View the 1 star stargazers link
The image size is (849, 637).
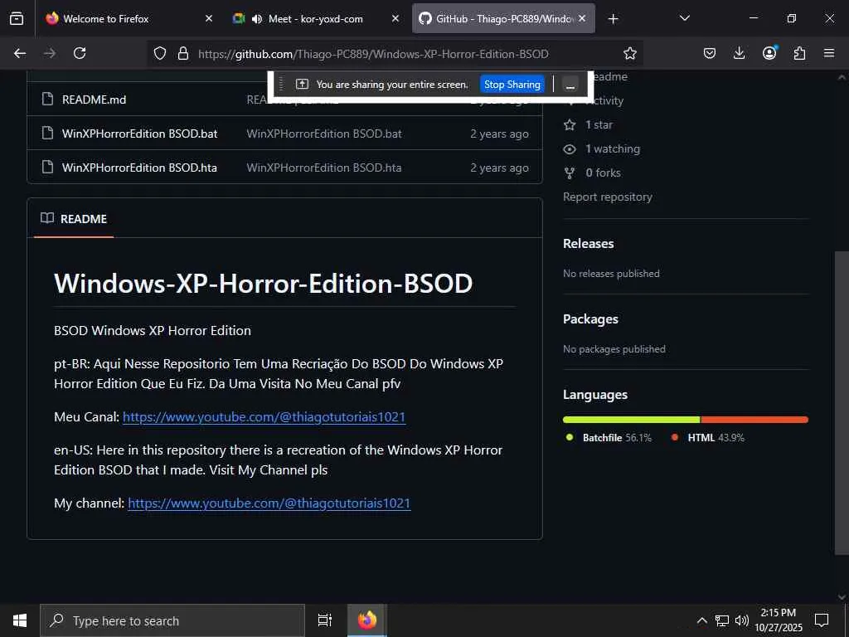(599, 124)
